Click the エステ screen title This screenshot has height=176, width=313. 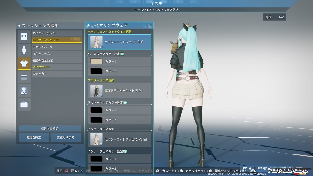pos(156,4)
